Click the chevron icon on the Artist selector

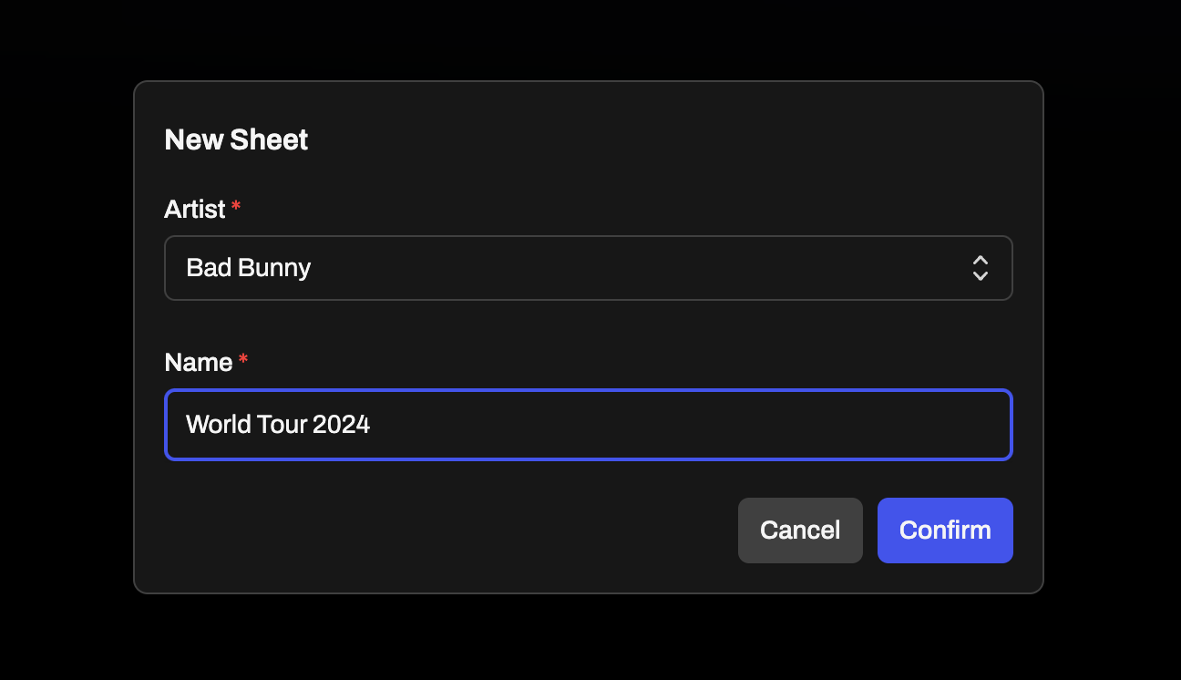click(980, 267)
